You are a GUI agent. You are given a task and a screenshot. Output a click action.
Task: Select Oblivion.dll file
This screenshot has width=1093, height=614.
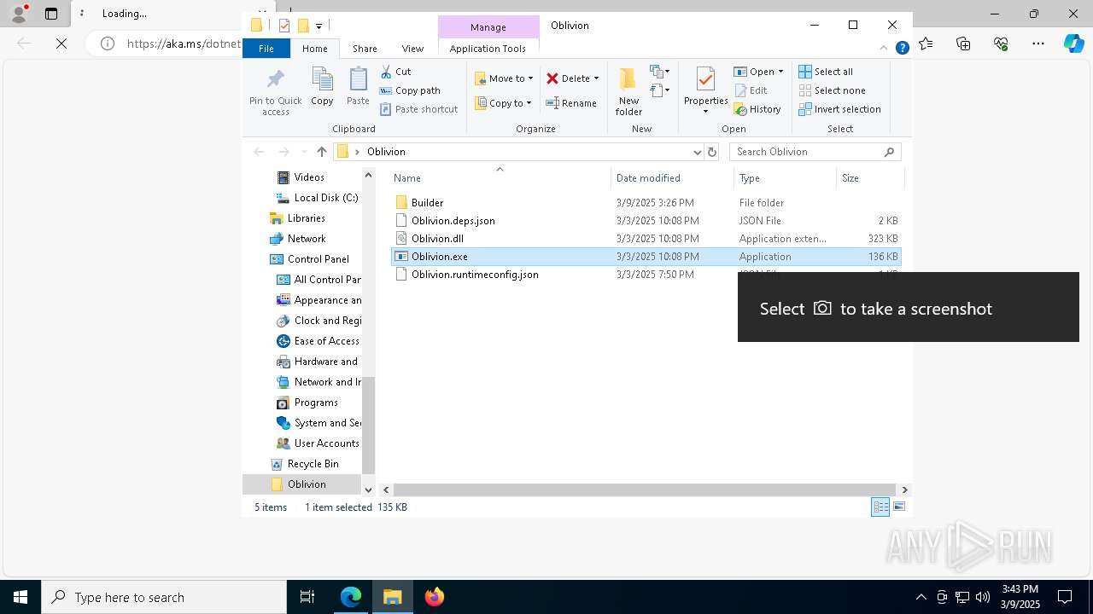tap(646, 239)
